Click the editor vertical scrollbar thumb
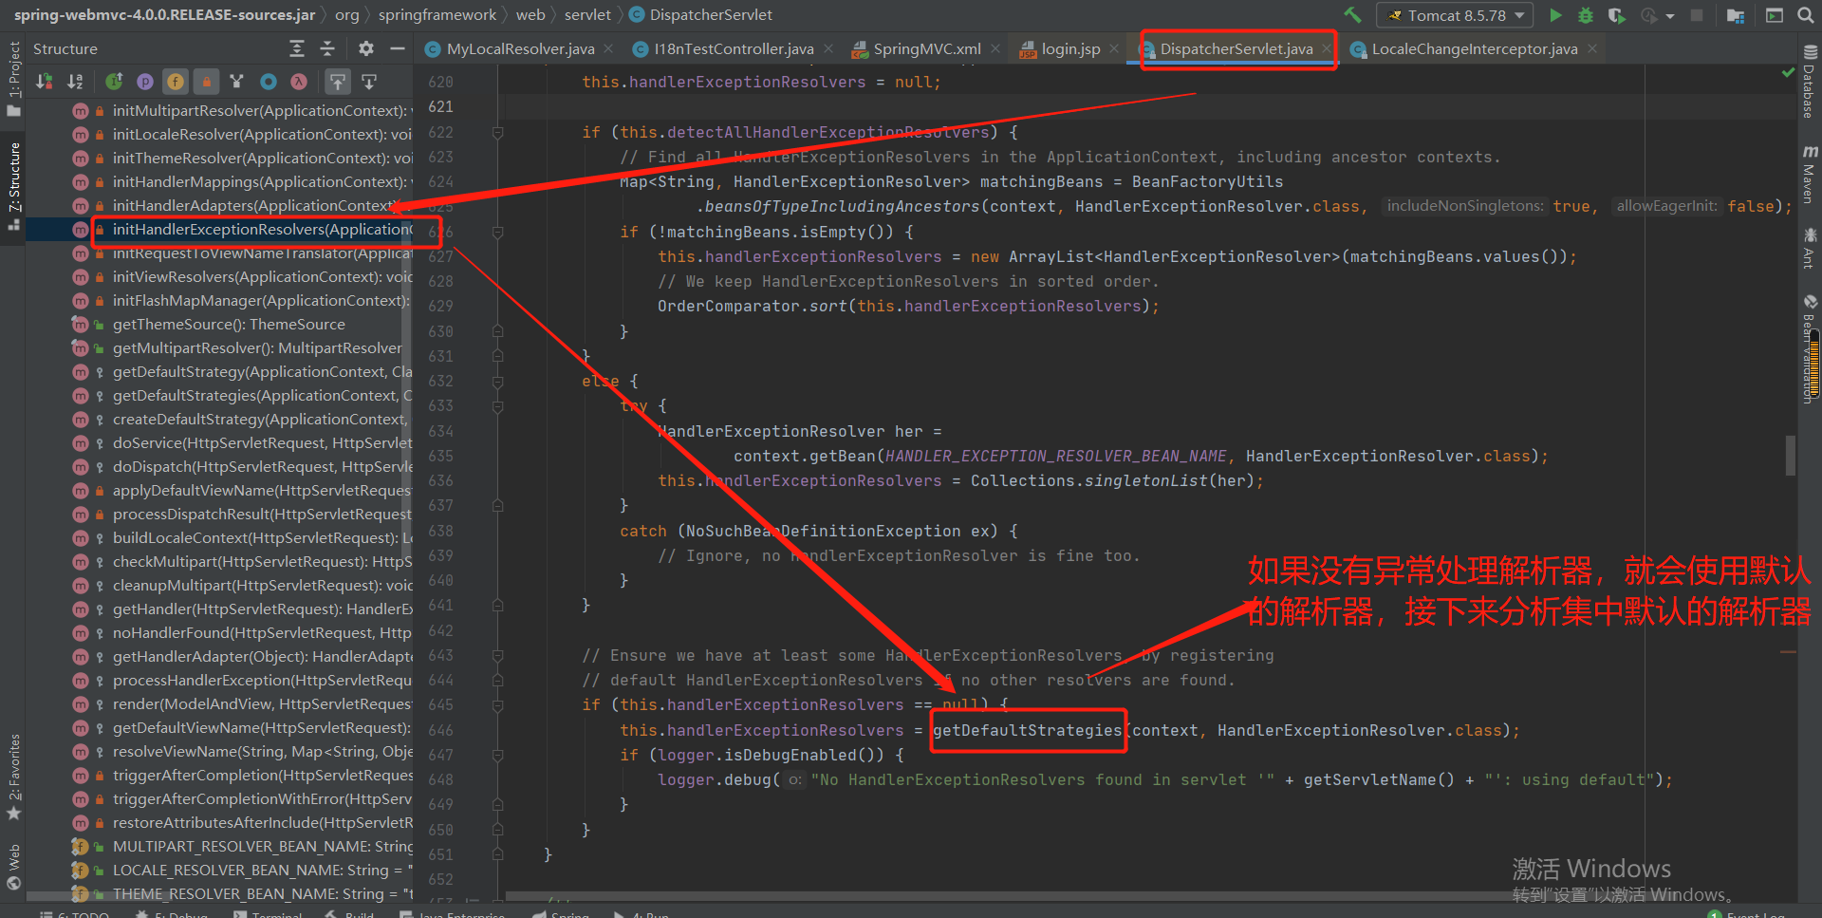 [1790, 455]
